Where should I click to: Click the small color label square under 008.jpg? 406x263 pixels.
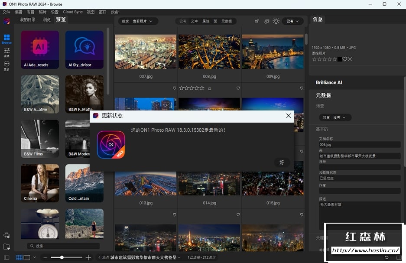210,89
